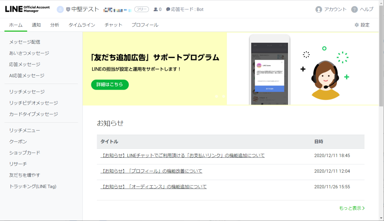Open カードタイプメッセージ sidebar item
Image resolution: width=384 pixels, height=221 pixels.
click(x=34, y=114)
